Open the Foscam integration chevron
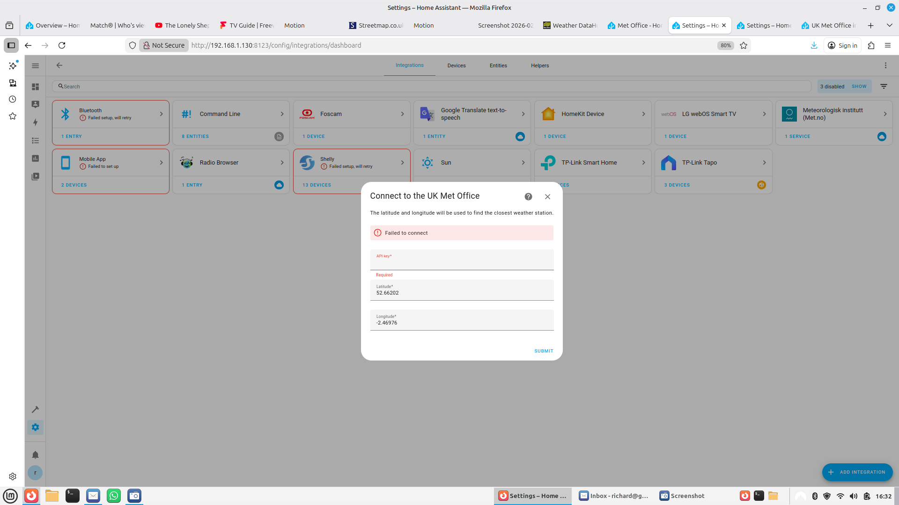 coord(402,114)
